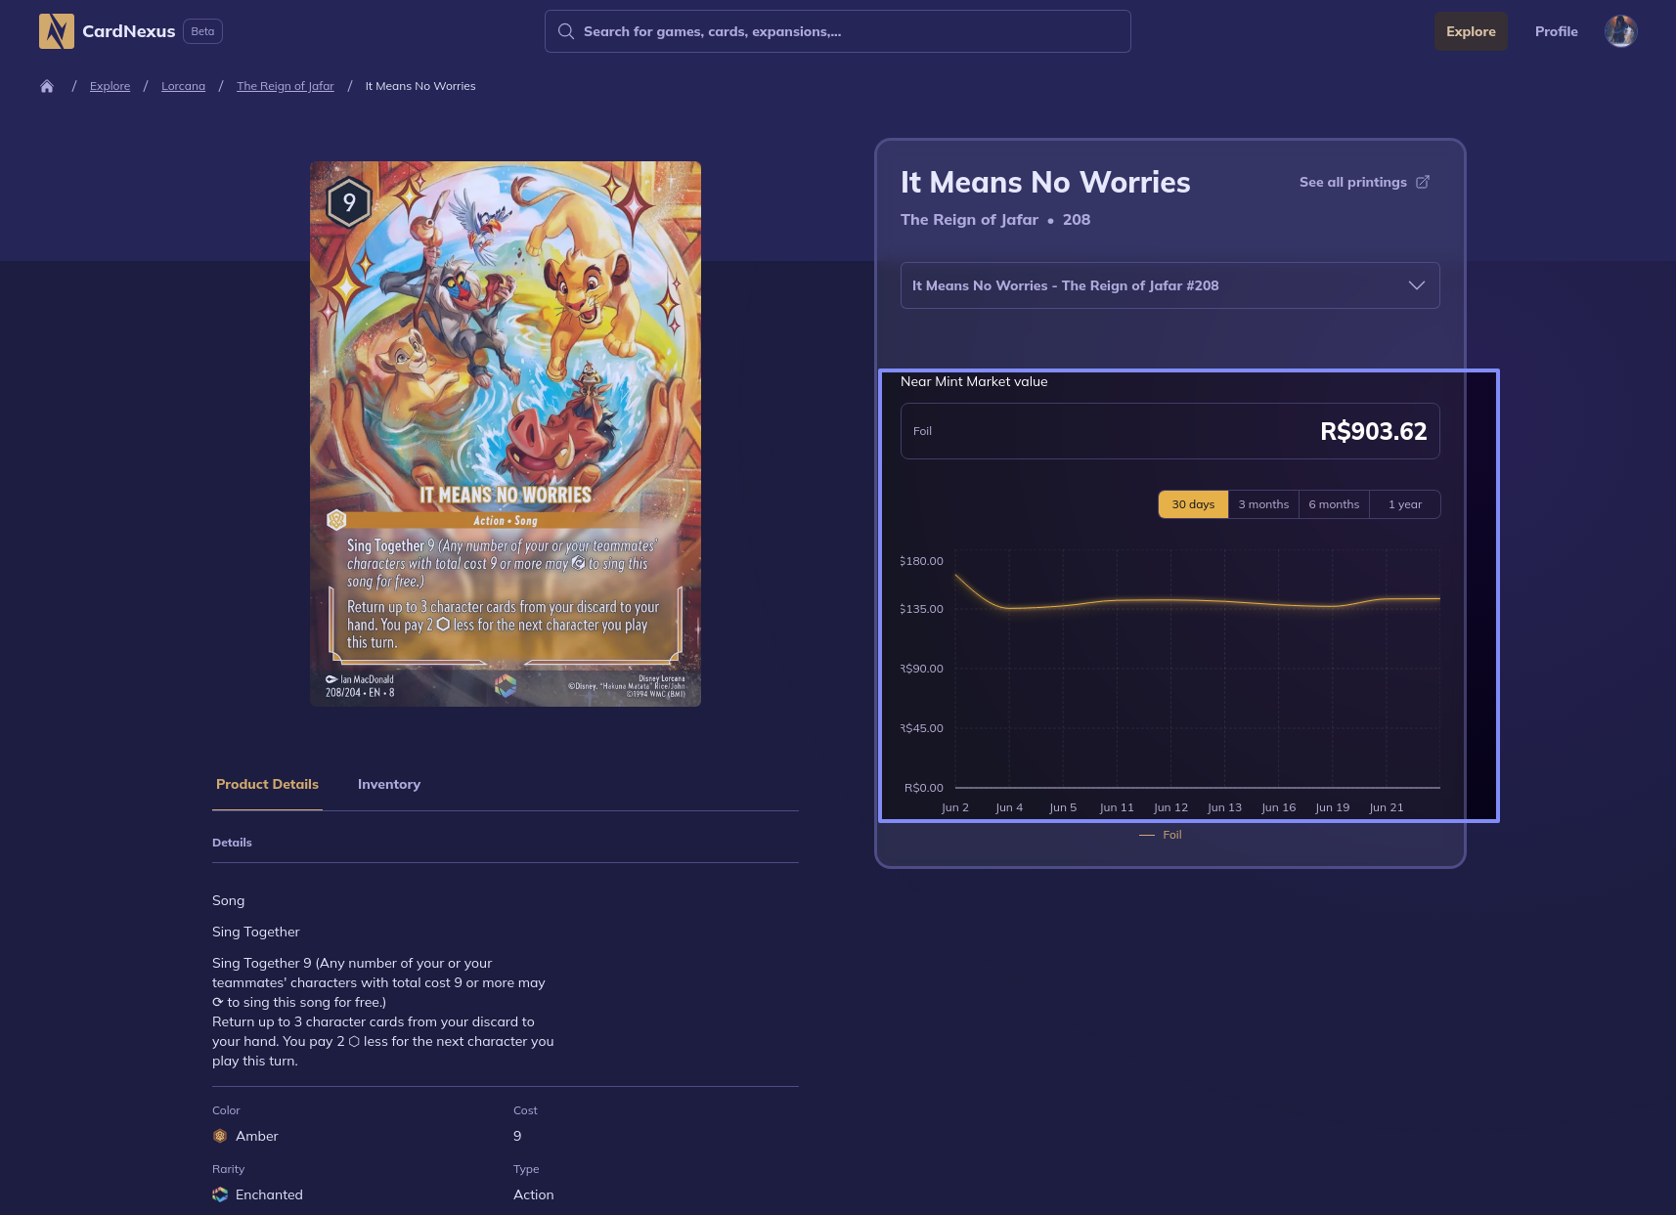Select the Product Details tab
1676x1215 pixels.
coord(267,784)
